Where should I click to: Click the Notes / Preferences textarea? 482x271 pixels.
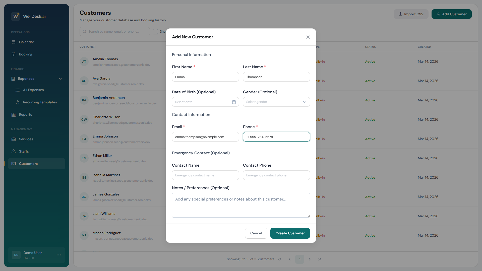tap(241, 205)
